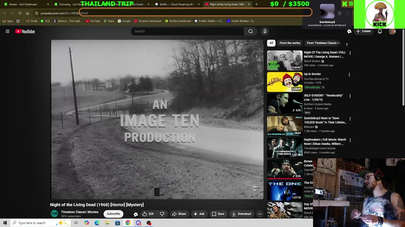405x227 pixels.
Task: Open Windows Start menu
Action: coord(5,223)
